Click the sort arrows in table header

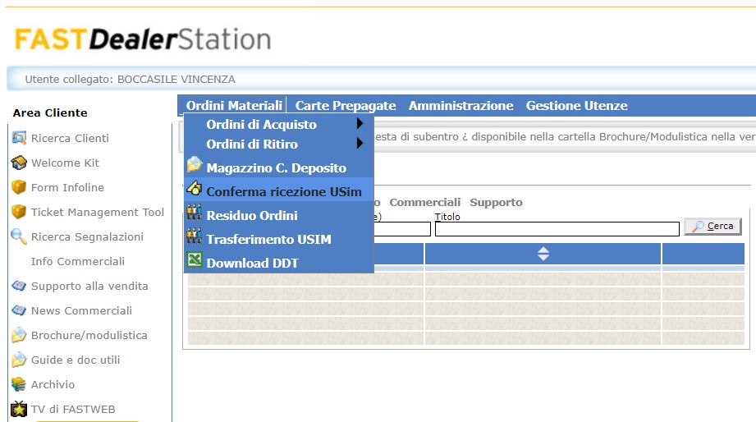point(543,254)
